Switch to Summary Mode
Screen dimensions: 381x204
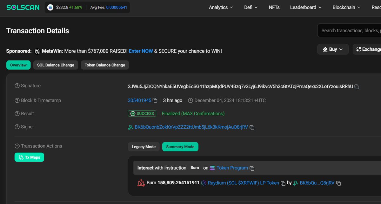pos(180,147)
